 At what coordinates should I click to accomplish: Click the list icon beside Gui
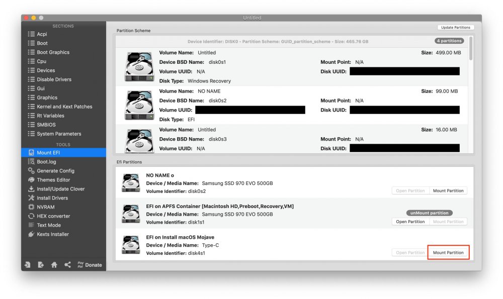click(31, 88)
